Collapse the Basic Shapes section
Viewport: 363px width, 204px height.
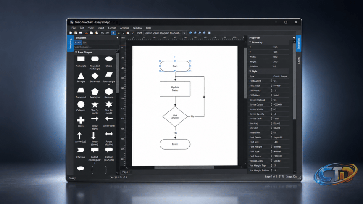(x=76, y=53)
